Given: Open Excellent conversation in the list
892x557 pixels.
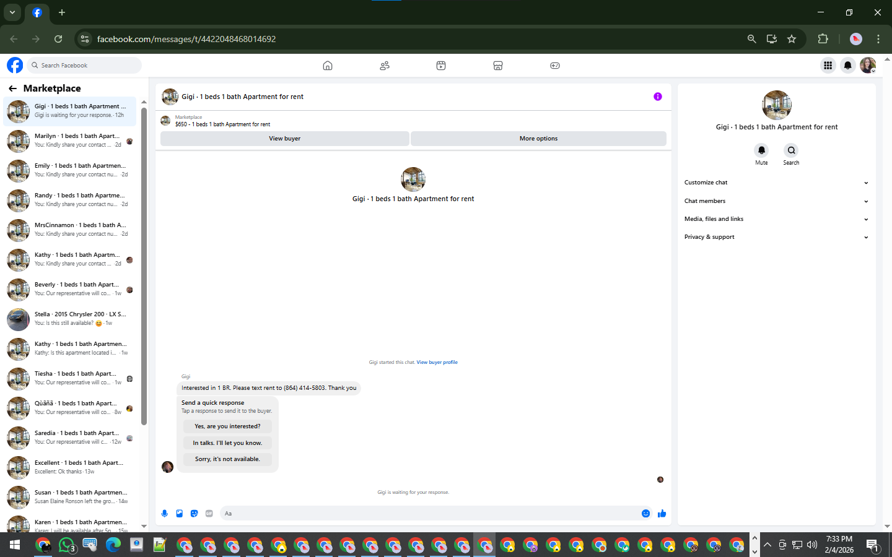Looking at the screenshot, I should pos(70,467).
